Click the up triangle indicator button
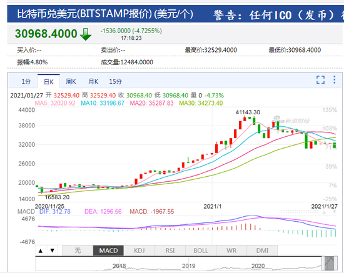Screen dimensions: 344x273 41,251
